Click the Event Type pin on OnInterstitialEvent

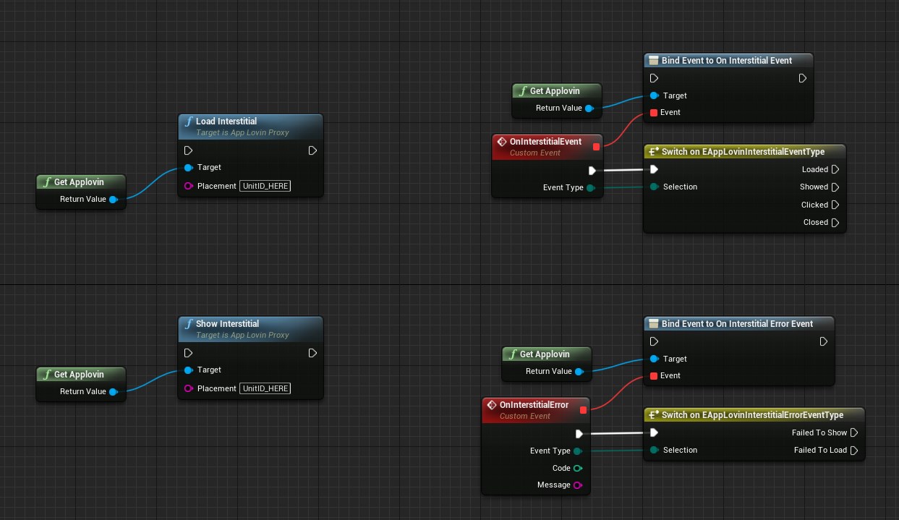[590, 187]
